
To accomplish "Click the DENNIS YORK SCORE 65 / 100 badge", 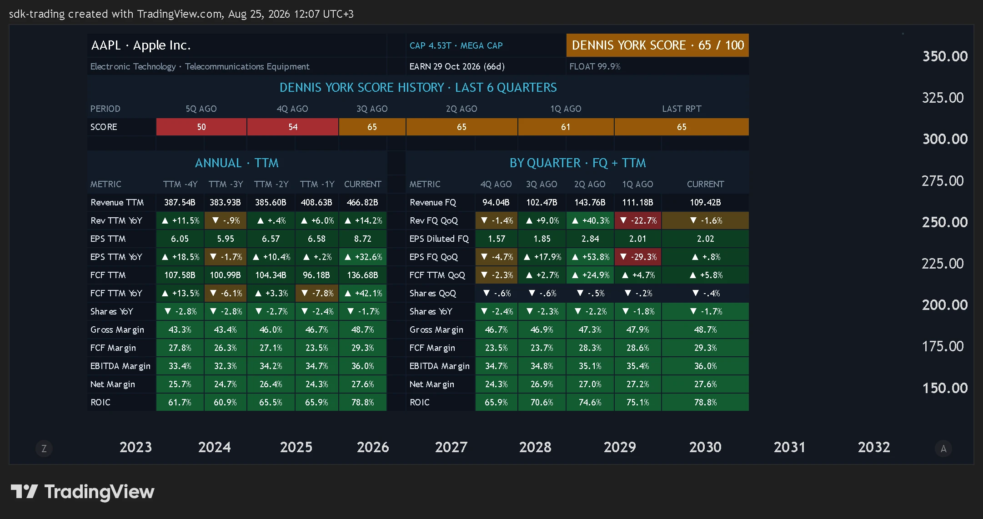I will tap(657, 45).
